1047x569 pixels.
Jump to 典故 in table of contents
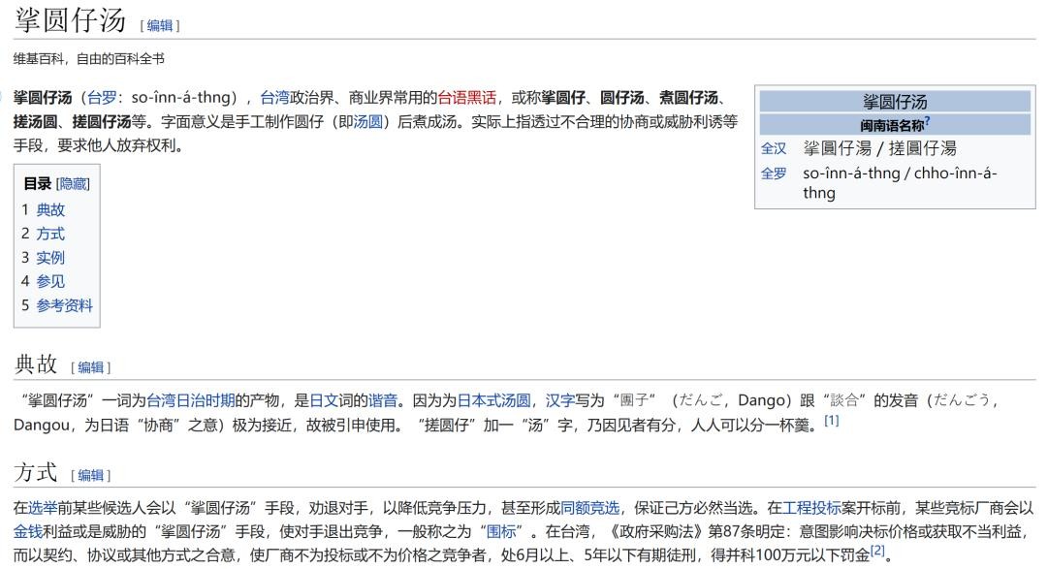pyautogui.click(x=50, y=209)
